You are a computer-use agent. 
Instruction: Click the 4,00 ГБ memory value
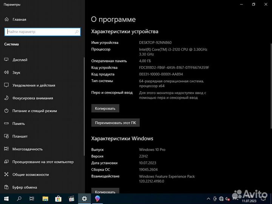tap(145, 61)
